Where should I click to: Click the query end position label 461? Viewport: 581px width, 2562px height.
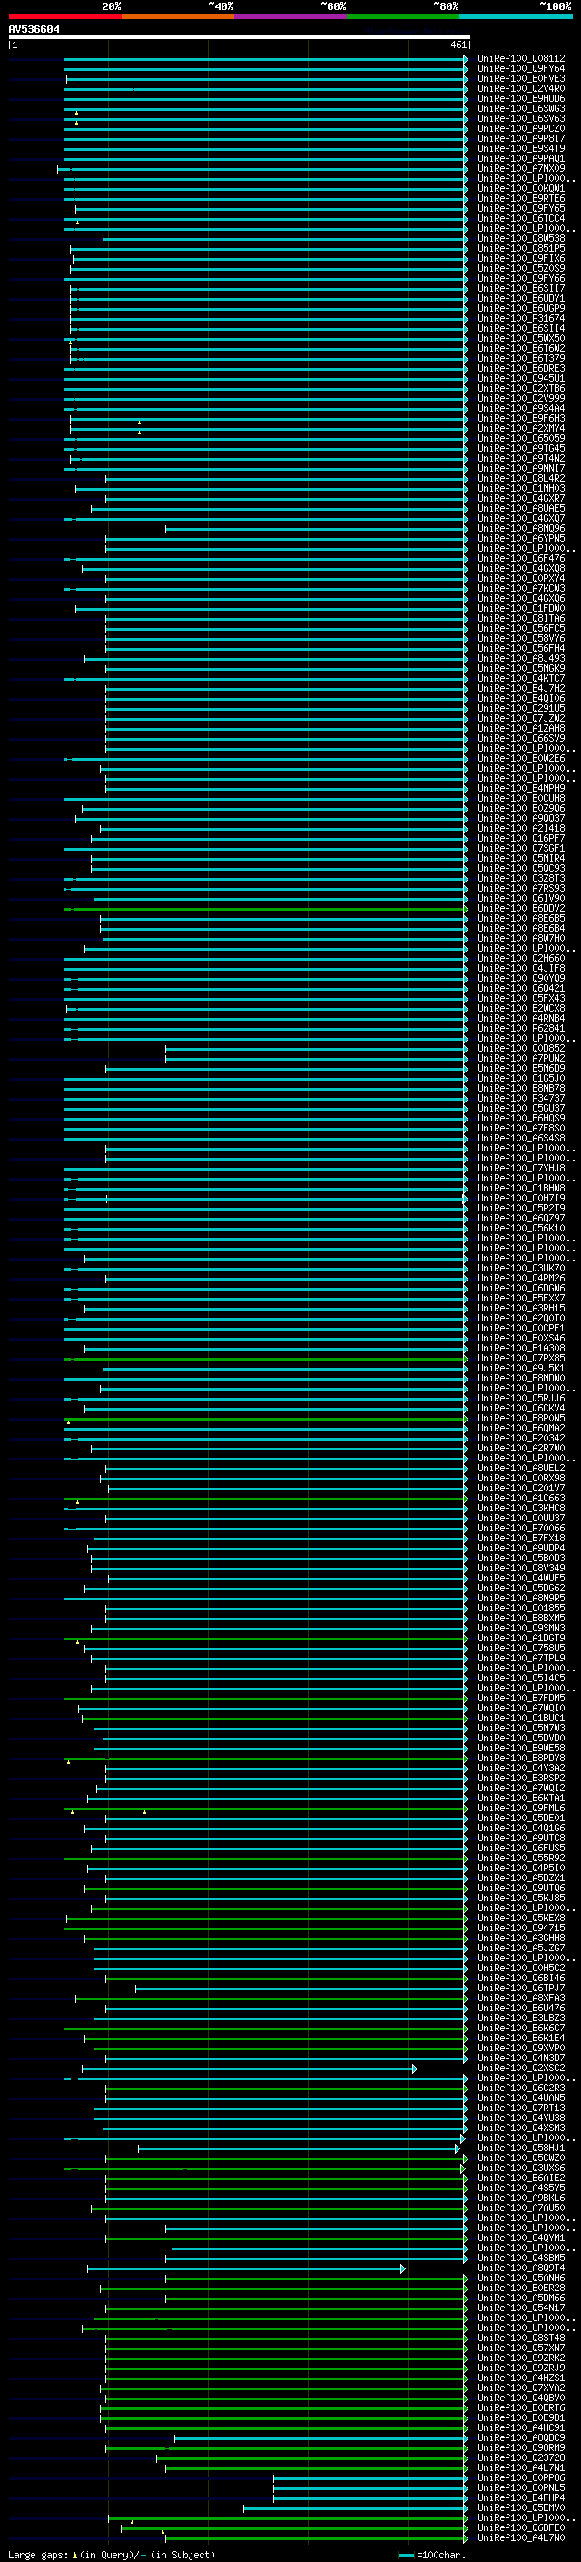pos(458,45)
